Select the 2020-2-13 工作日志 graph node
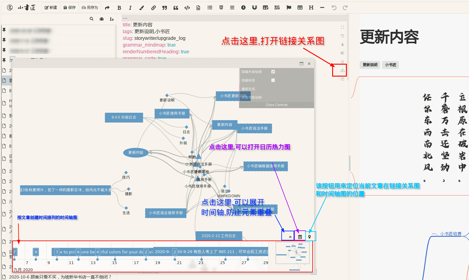This screenshot has width=469, height=280. click(219, 236)
